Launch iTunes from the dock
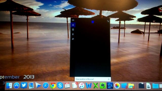The image size is (162, 91). pyautogui.click(x=82, y=85)
